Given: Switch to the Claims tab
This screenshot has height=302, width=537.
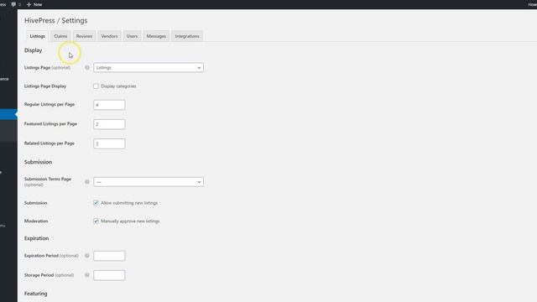Looking at the screenshot, I should (60, 36).
